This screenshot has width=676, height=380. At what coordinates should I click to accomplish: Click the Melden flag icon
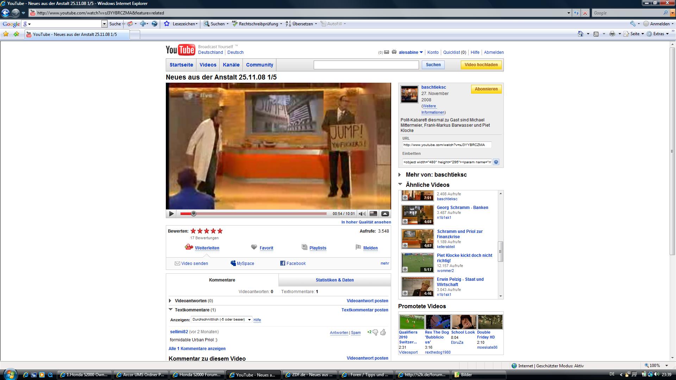(358, 247)
